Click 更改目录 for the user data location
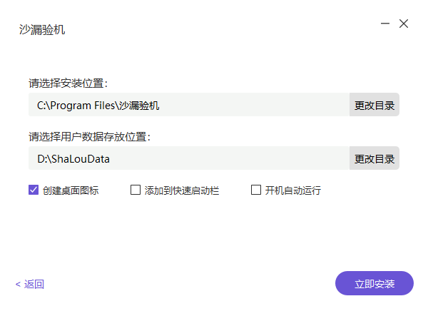The image size is (428, 321). [374, 158]
